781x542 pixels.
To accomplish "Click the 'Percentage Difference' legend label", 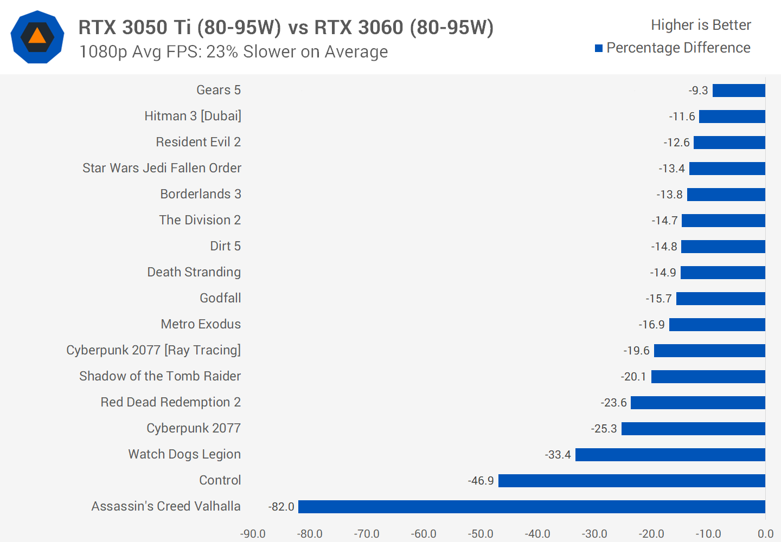I will click(x=678, y=48).
